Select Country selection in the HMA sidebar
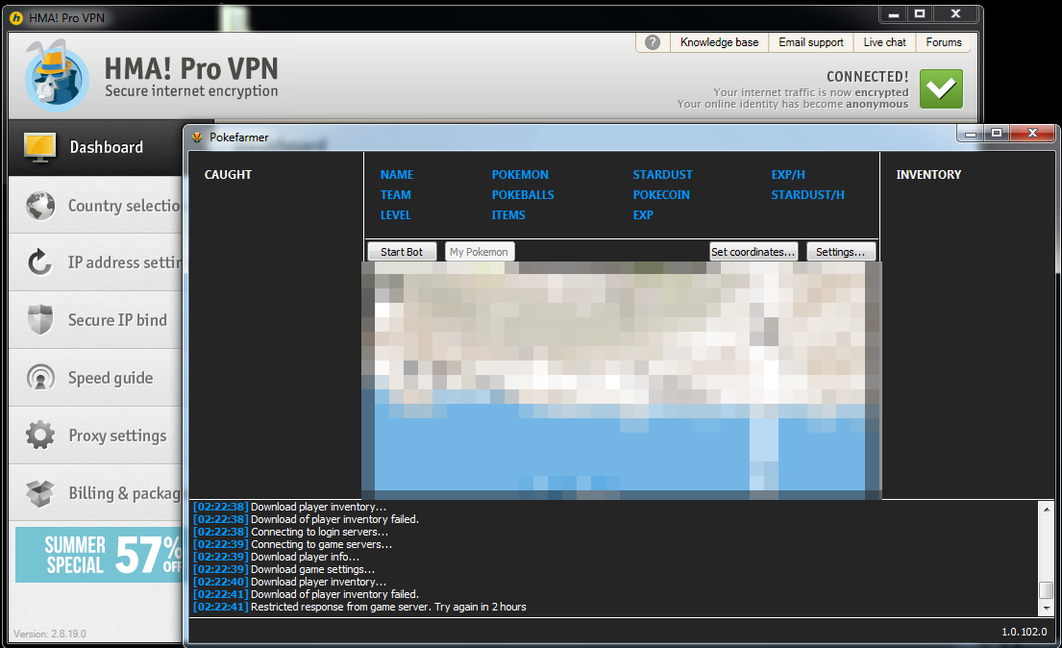The width and height of the screenshot is (1062, 648). point(96,206)
